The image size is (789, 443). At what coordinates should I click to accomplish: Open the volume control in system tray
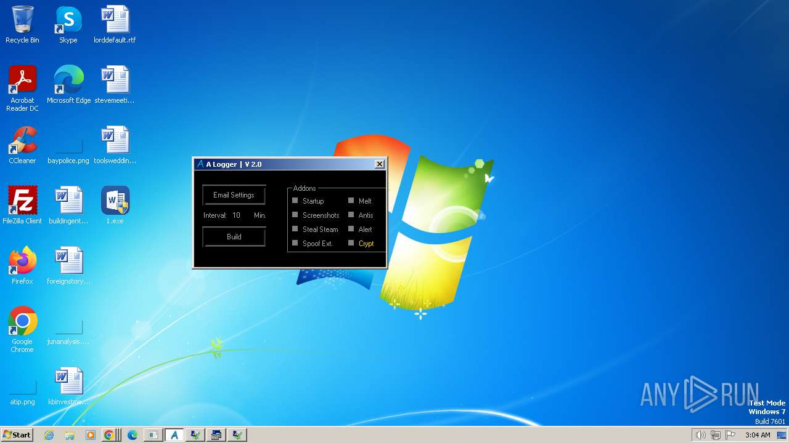(700, 435)
